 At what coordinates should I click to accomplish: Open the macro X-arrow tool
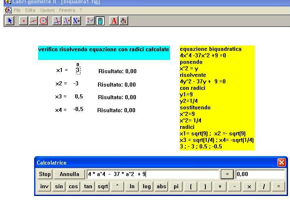(x=76, y=21)
